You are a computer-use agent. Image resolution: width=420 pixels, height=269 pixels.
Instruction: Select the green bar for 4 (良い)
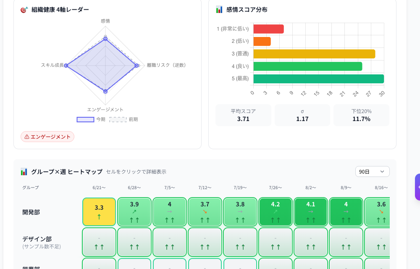point(308,66)
